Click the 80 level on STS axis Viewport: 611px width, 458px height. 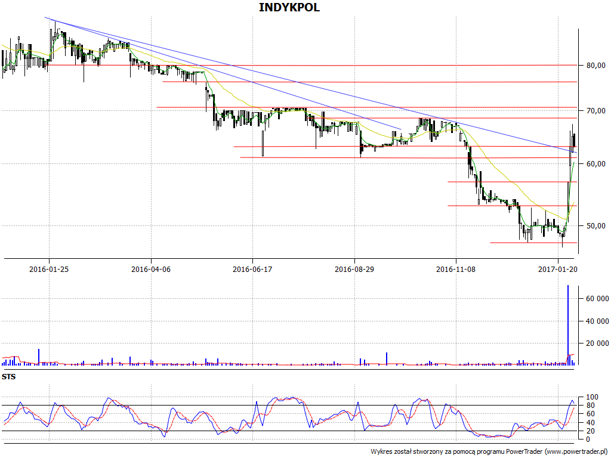(x=591, y=406)
